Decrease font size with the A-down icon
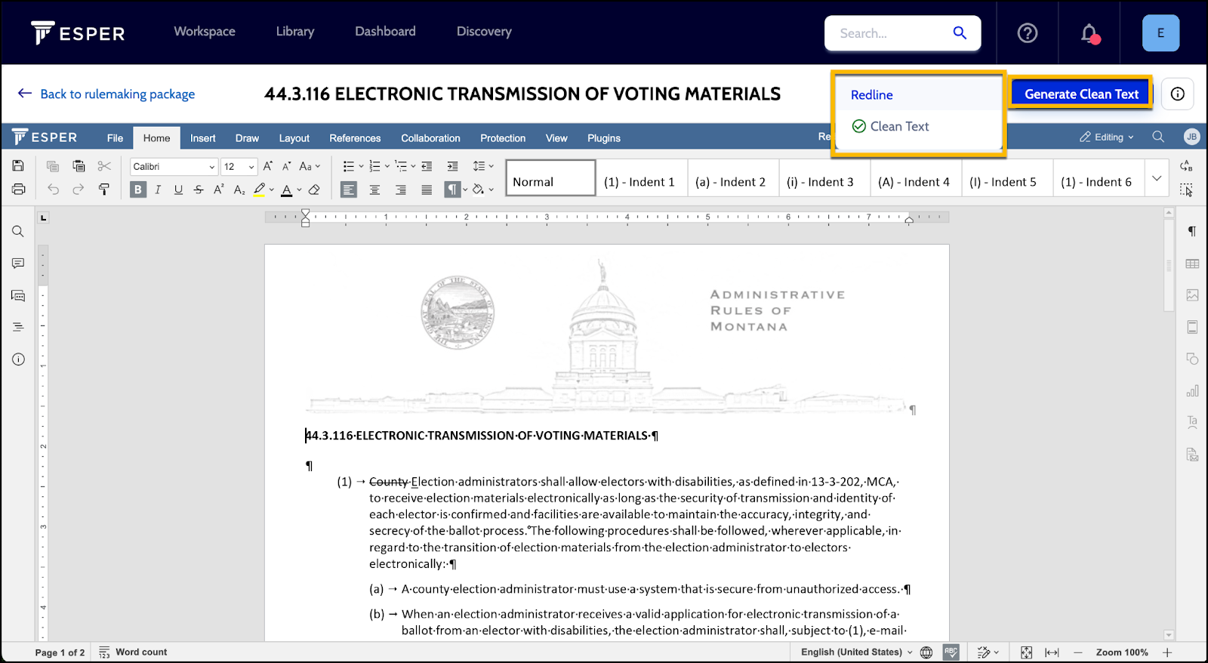 287,166
